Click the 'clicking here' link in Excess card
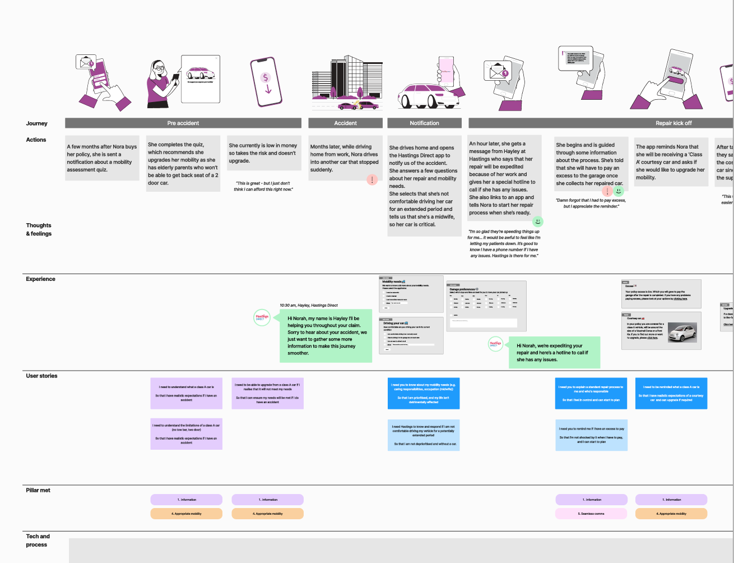 680,299
